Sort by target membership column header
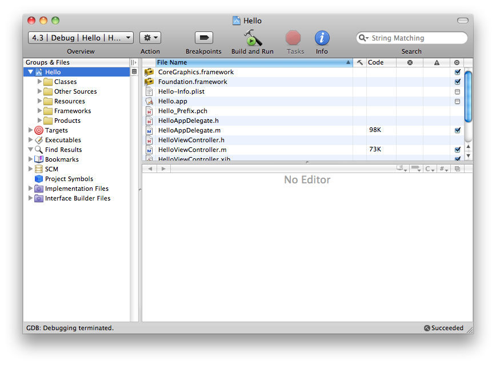 tap(457, 62)
